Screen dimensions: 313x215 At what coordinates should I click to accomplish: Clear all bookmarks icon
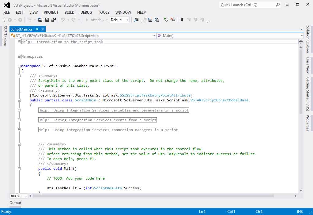tap(202, 20)
